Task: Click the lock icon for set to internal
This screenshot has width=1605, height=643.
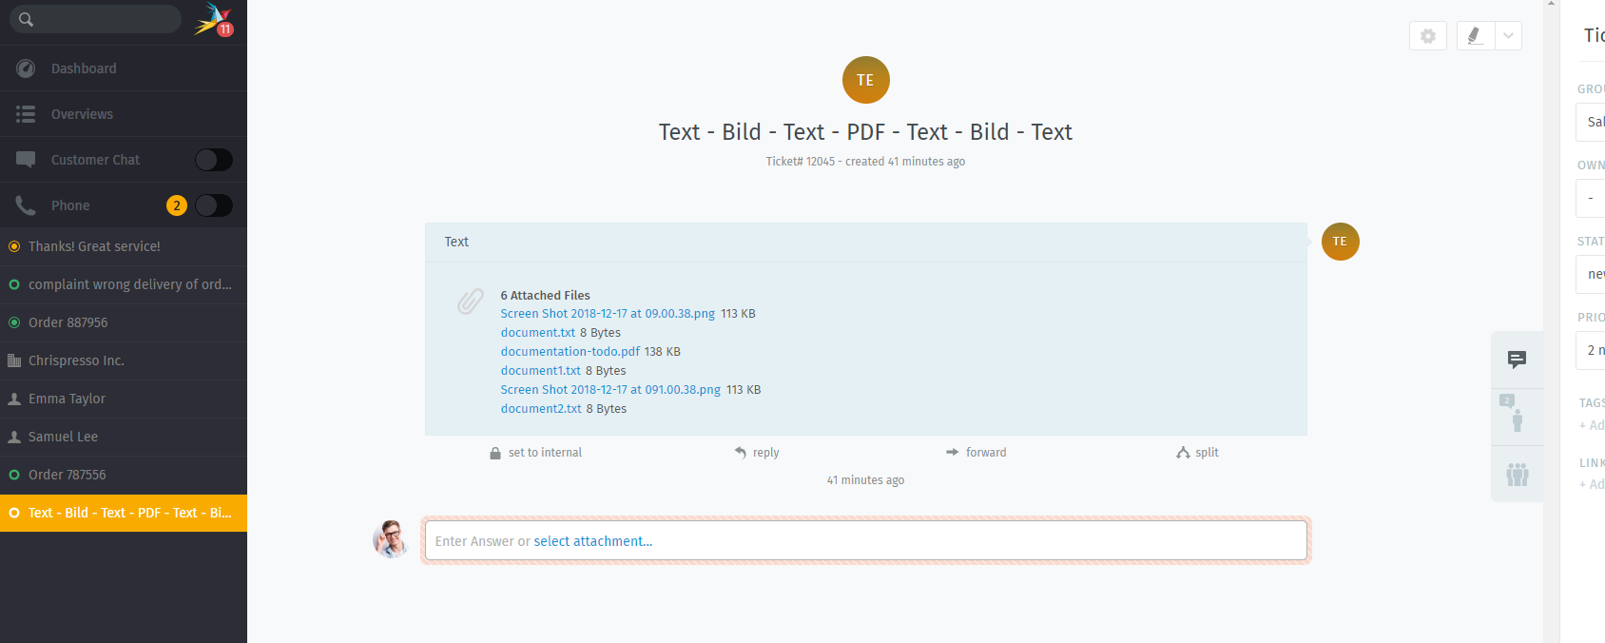Action: pyautogui.click(x=495, y=453)
